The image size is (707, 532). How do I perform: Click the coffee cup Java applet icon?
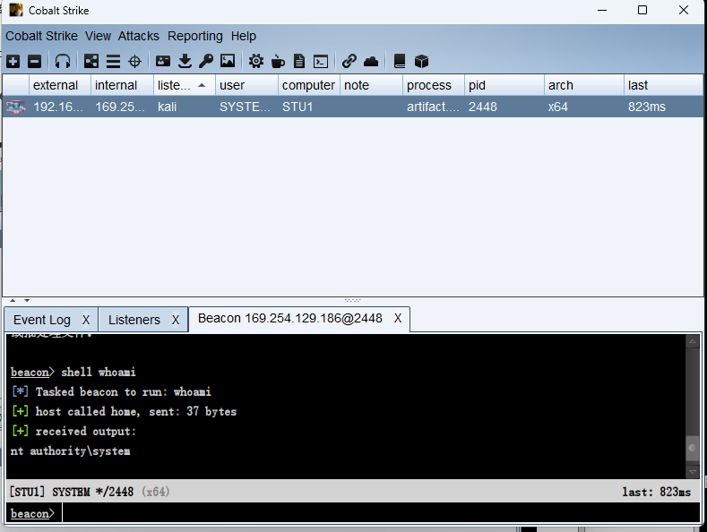point(278,62)
